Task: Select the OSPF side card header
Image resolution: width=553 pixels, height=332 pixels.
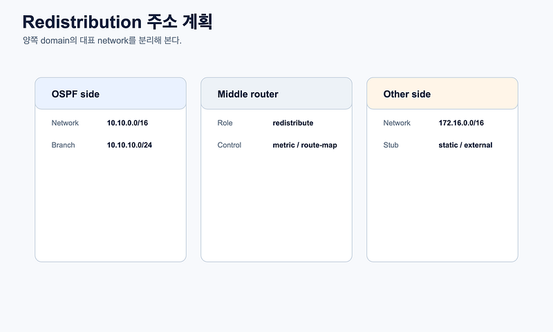Action: point(111,93)
